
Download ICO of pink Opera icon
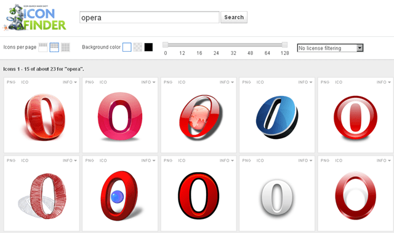click(x=103, y=82)
